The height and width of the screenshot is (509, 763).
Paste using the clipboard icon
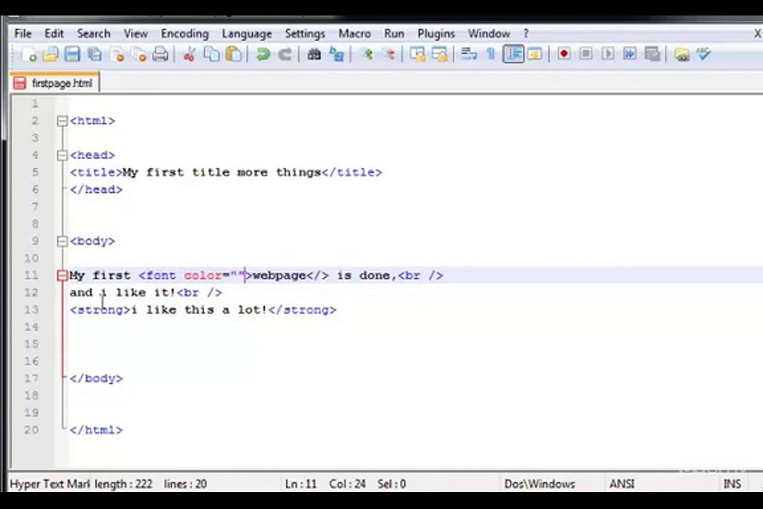[x=234, y=54]
